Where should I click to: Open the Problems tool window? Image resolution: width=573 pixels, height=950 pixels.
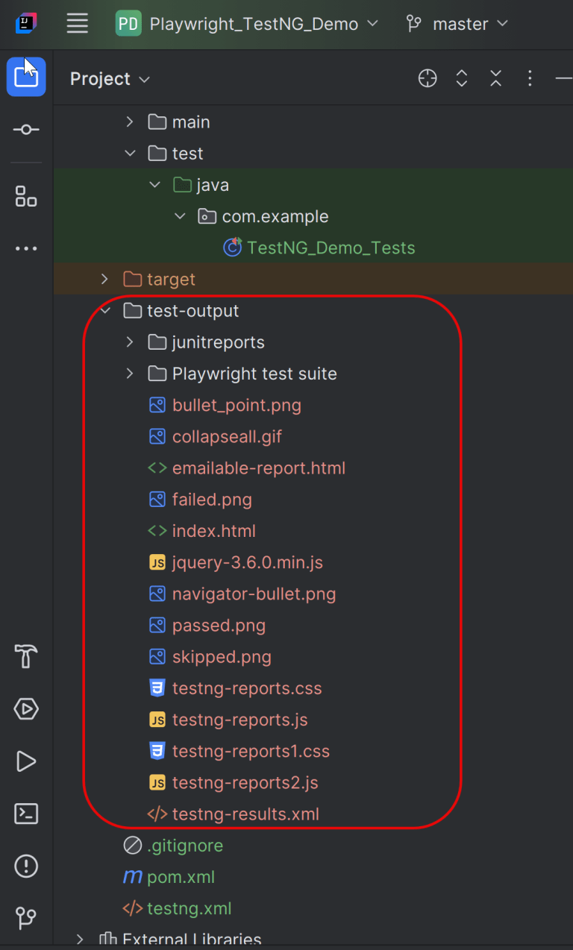point(26,866)
